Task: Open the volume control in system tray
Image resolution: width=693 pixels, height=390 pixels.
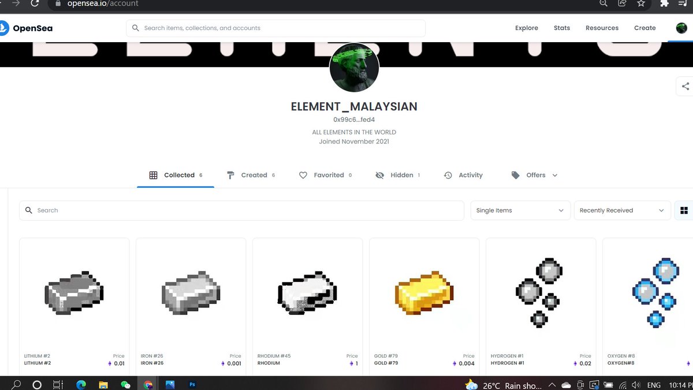Action: [x=636, y=385]
